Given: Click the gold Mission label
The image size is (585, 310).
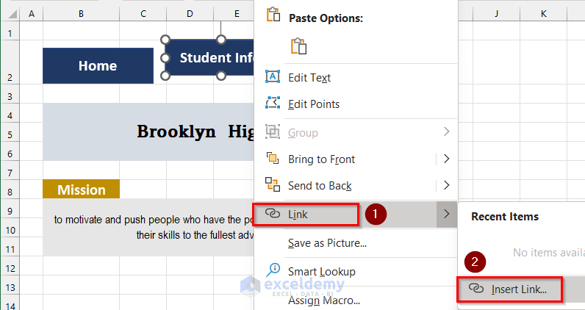Looking at the screenshot, I should [81, 190].
